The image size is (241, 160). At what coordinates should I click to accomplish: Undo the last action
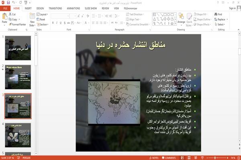coord(14,3)
